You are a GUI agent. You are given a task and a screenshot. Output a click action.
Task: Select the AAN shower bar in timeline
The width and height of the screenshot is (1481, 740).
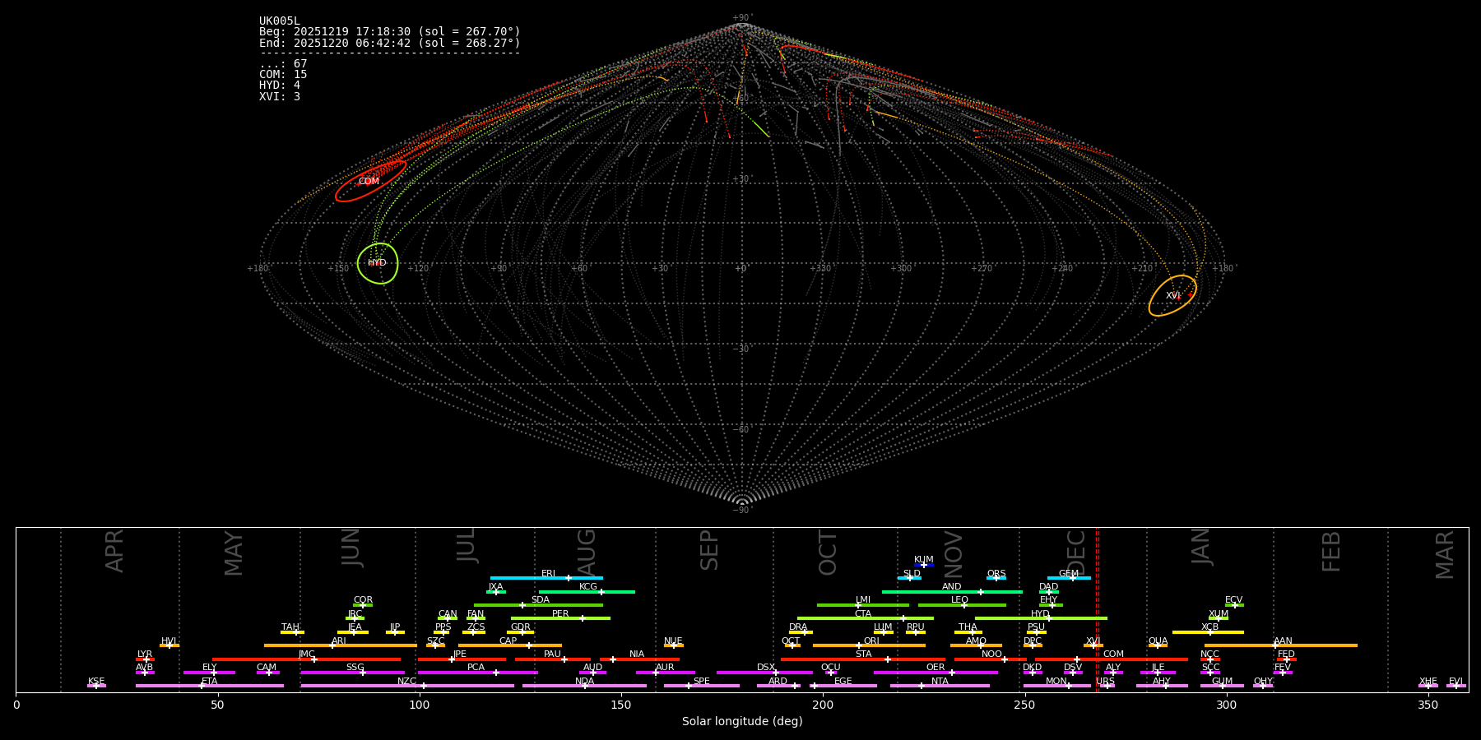[x=1280, y=645]
